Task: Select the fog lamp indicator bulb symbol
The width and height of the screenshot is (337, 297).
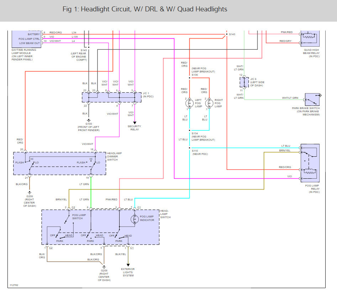Action: (x=135, y=219)
